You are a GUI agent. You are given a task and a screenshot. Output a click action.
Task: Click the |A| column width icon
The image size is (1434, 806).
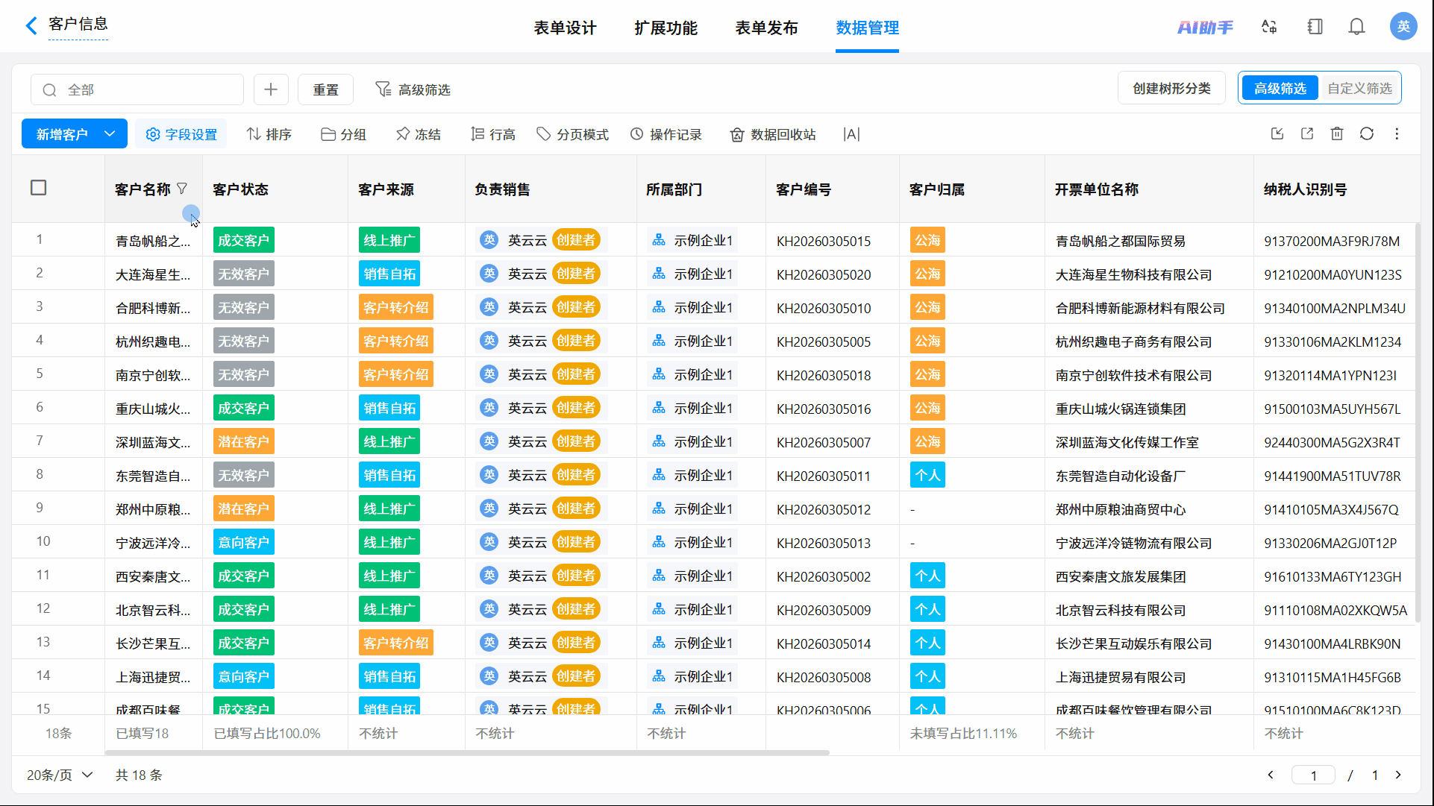851,134
